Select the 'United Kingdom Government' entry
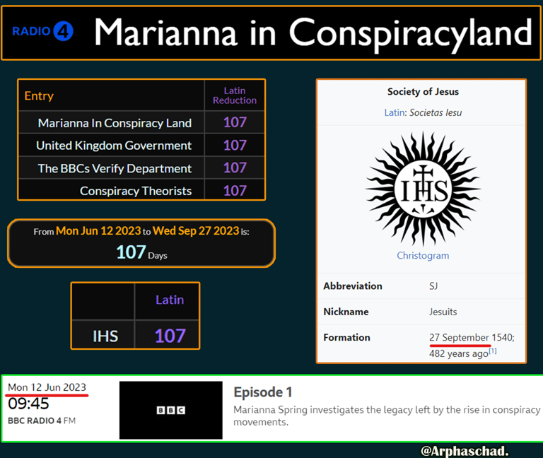The image size is (543, 458). 114,146
